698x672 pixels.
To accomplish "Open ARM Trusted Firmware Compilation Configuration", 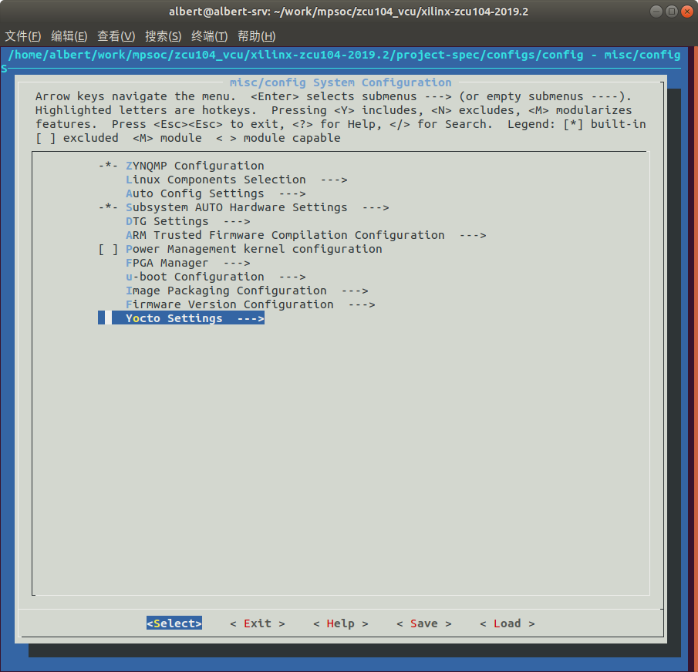I will [306, 235].
